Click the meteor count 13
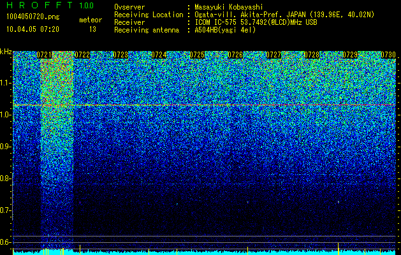Viewport: 401px width, 255px height. (x=92, y=29)
